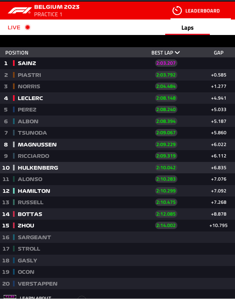Click the purple lap time icon at bottom
This screenshot has width=235, height=299.
[x=10, y=297]
